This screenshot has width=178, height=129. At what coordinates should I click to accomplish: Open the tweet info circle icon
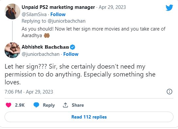pos(169,92)
